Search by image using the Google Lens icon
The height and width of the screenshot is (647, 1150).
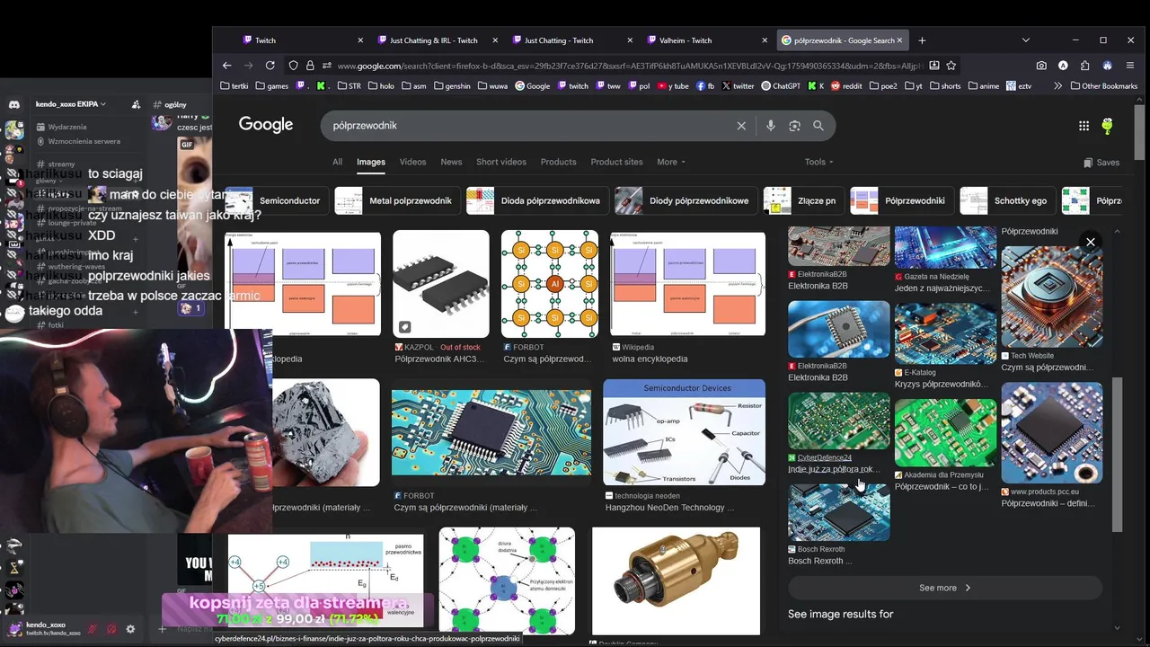pos(794,126)
